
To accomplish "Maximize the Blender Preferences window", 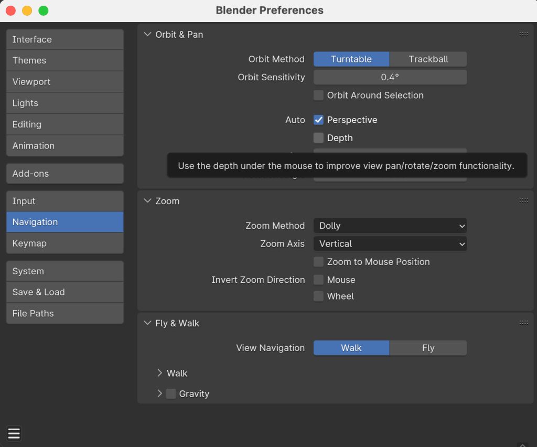I will [44, 10].
